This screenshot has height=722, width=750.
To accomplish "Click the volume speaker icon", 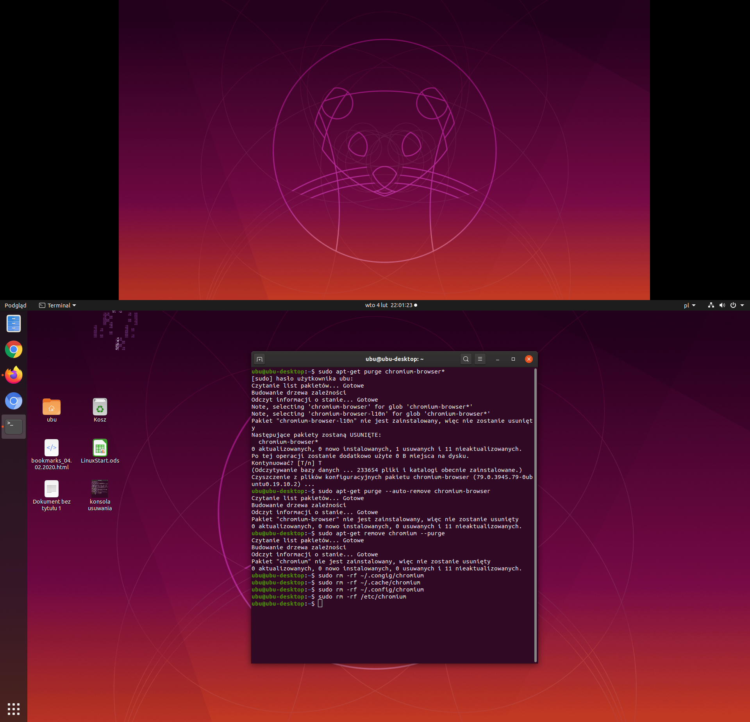I will pos(722,305).
